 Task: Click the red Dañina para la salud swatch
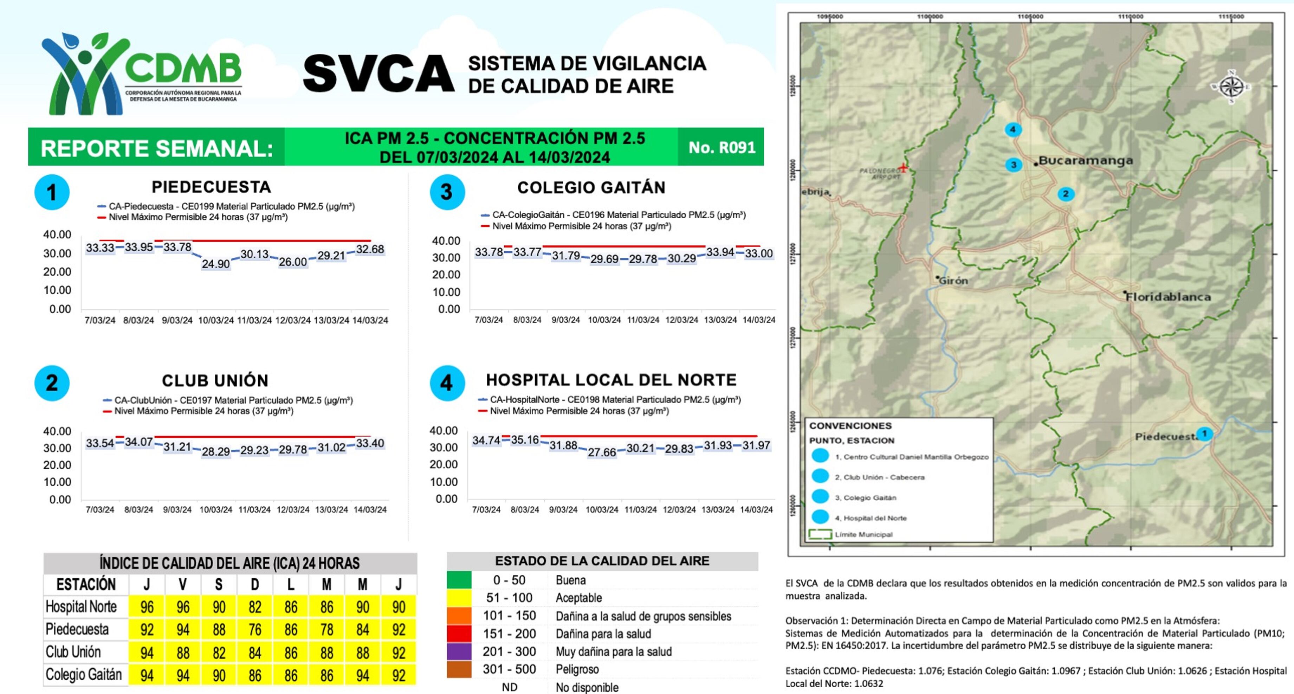click(x=459, y=633)
